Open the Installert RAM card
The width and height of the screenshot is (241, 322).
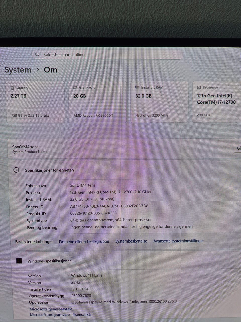coord(159,102)
